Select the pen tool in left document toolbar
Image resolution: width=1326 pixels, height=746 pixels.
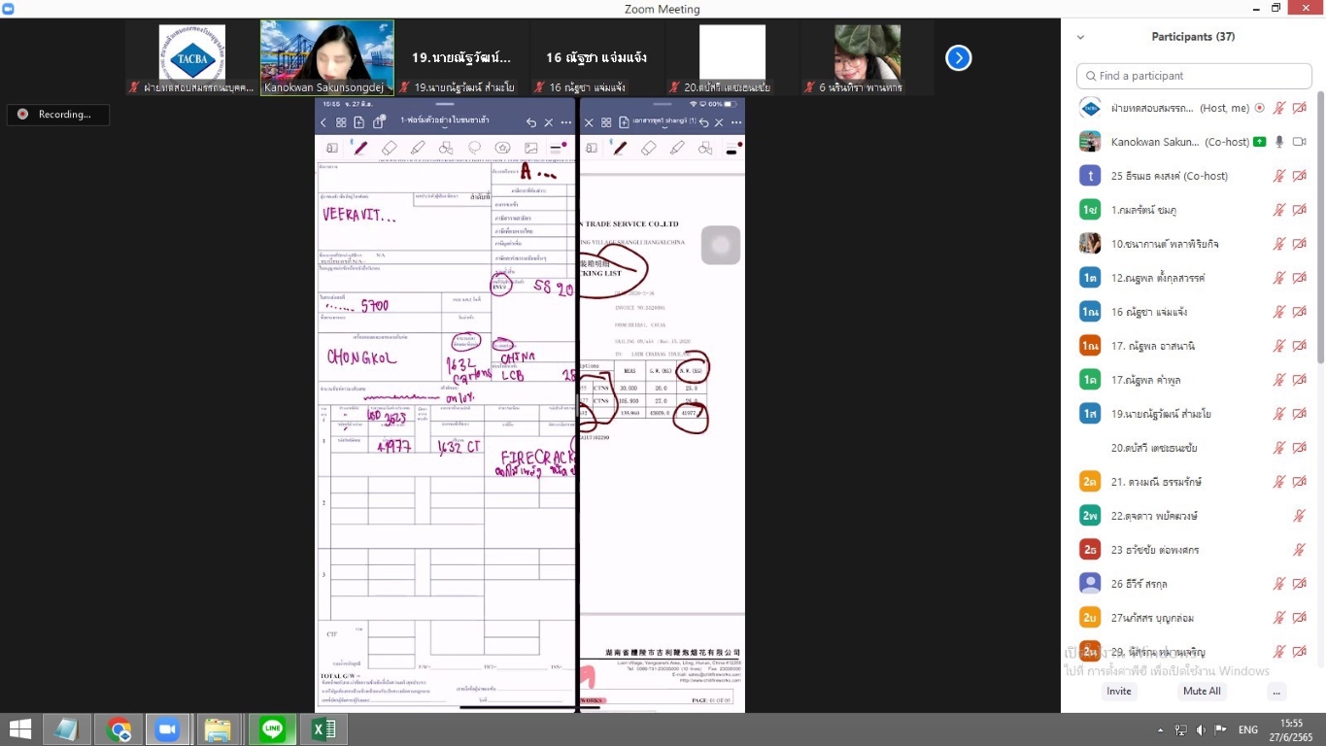pyautogui.click(x=360, y=149)
